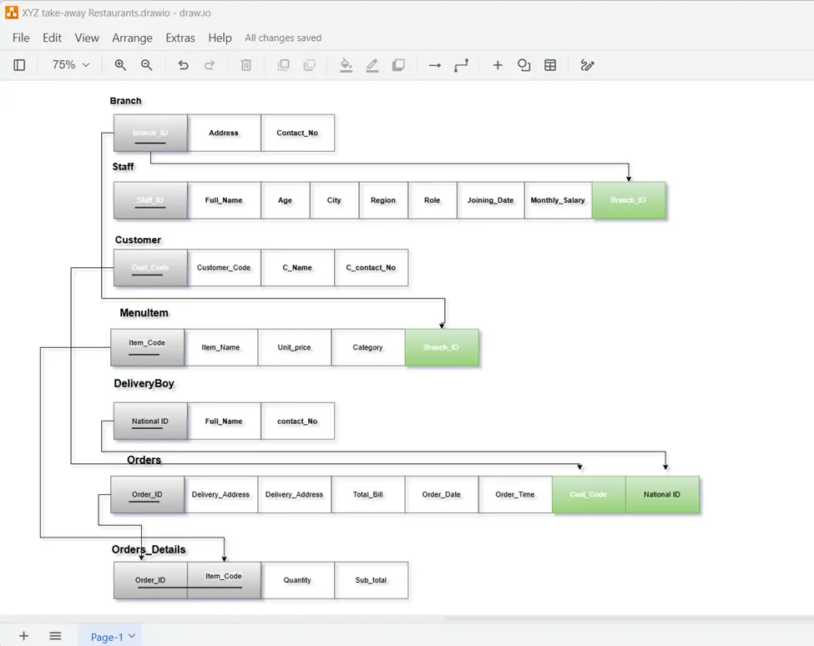This screenshot has height=646, width=814.
Task: Open the line color pencil tool
Action: click(372, 65)
